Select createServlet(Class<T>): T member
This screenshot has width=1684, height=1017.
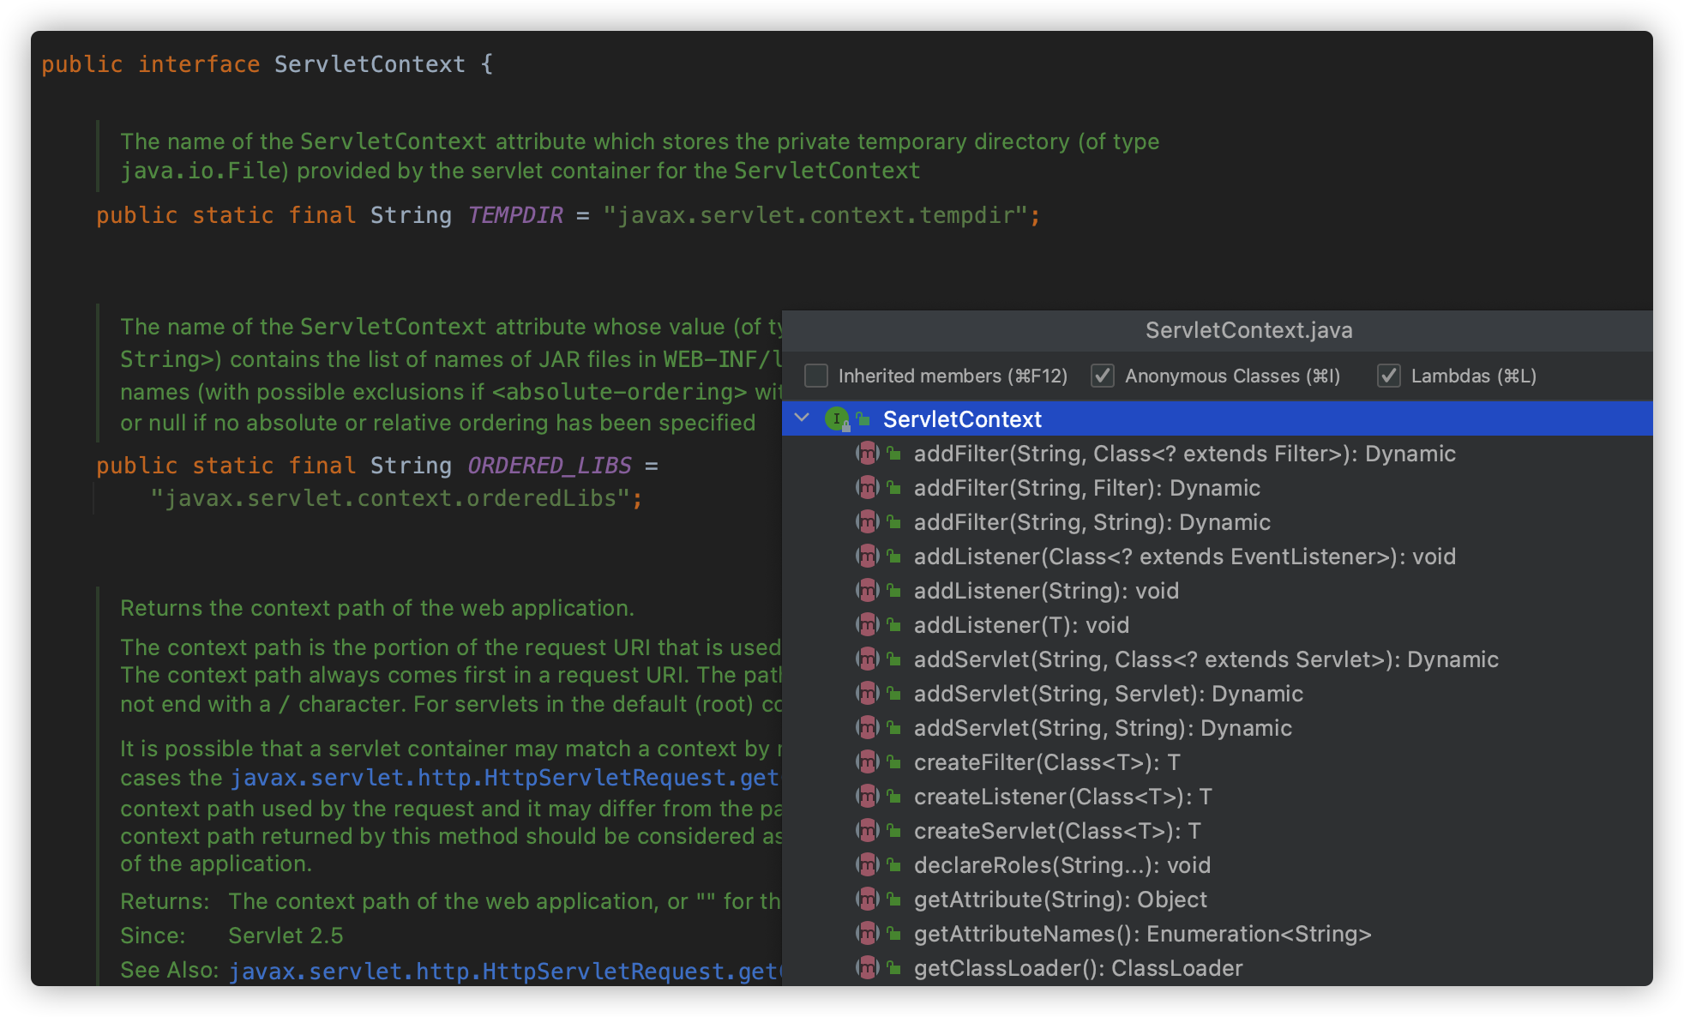tap(1056, 831)
